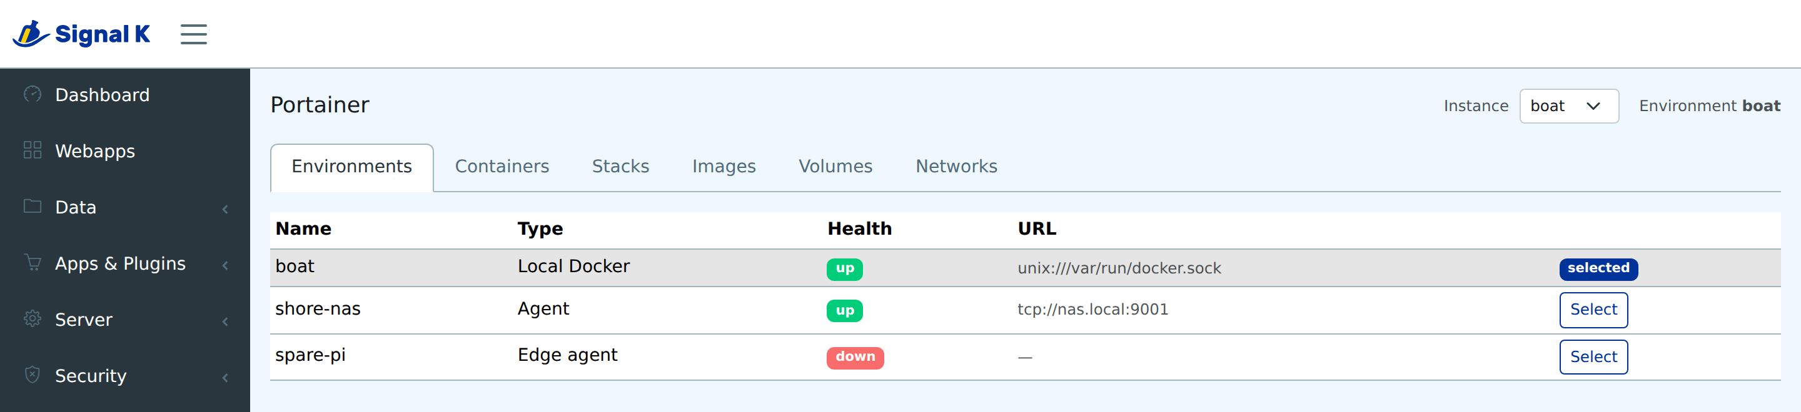Screen dimensions: 1801x412
Task: Click the Apps & Plugins cart icon
Action: [32, 263]
